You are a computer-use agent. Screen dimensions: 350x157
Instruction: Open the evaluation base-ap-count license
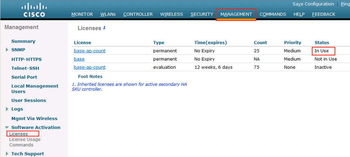(89, 67)
